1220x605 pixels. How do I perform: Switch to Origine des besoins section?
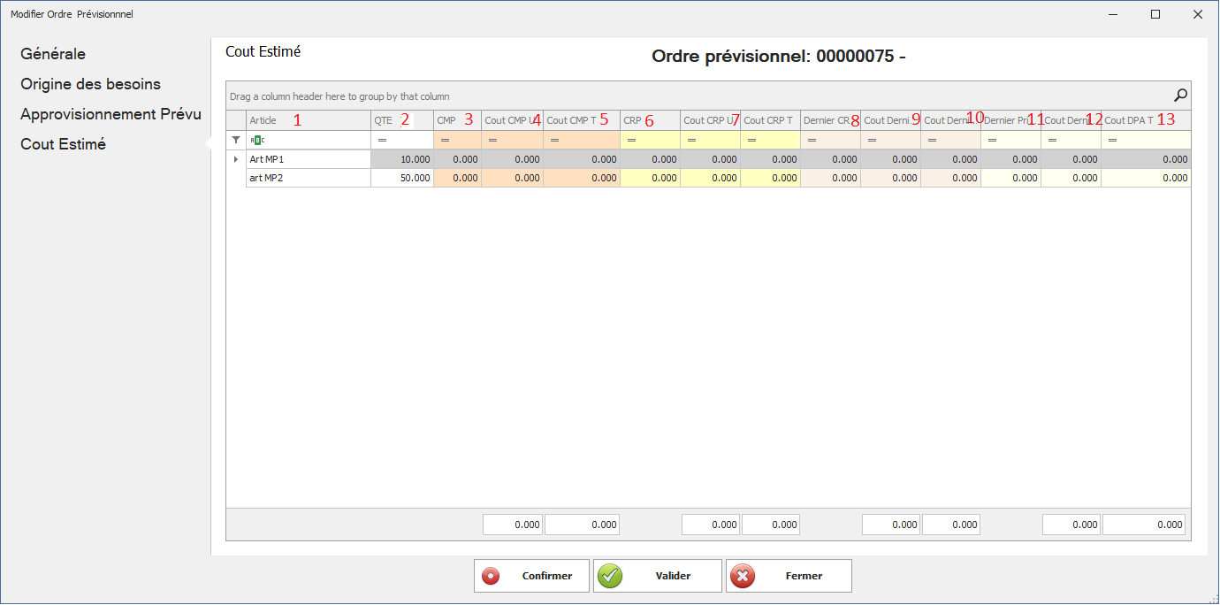(x=90, y=84)
